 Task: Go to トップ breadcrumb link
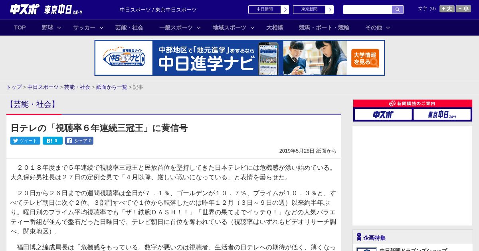14,87
